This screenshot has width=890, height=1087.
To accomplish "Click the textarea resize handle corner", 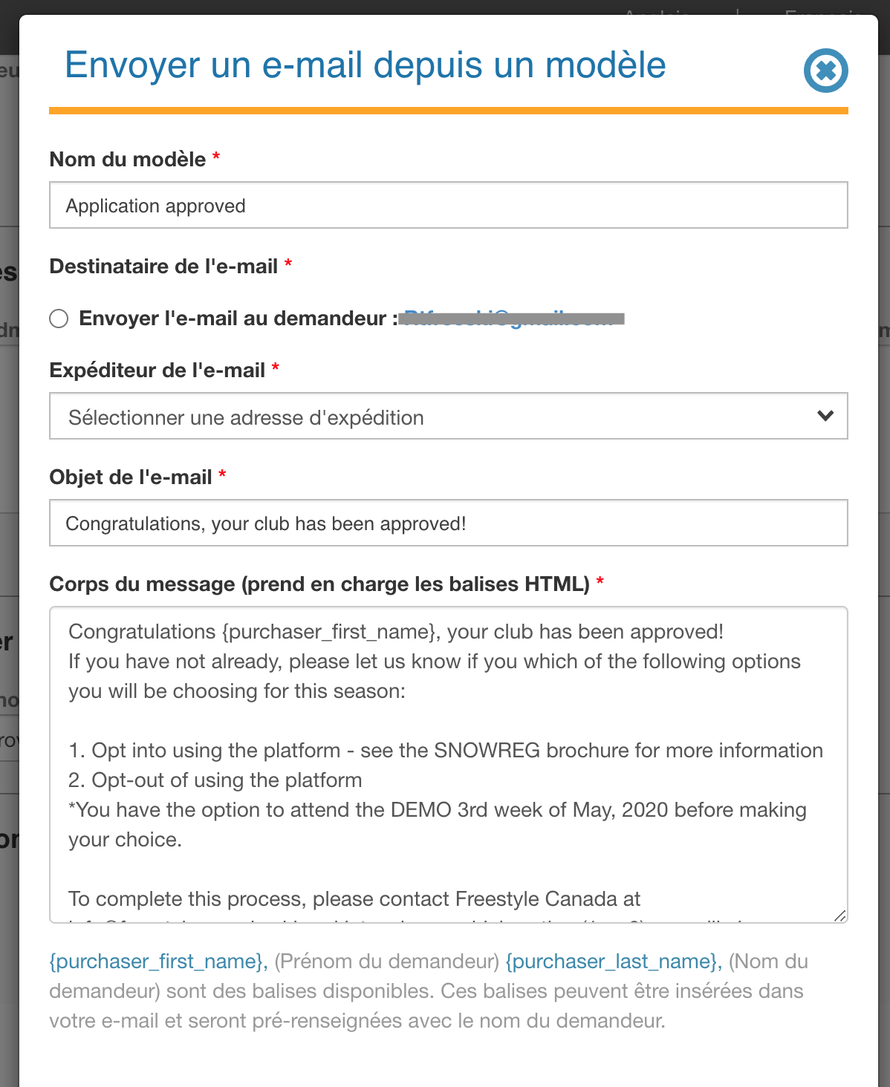I will (x=839, y=915).
